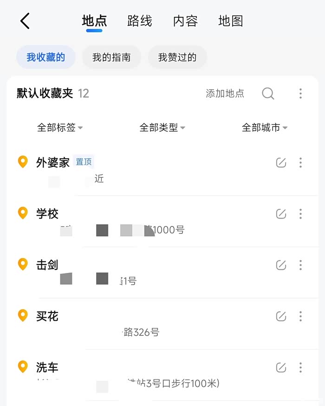Screen dimensions: 325x406
Task: Expand the 全部类型 dropdown
Action: click(x=162, y=127)
